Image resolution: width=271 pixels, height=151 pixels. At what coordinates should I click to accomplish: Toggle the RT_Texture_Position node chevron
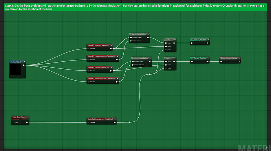click(x=208, y=58)
